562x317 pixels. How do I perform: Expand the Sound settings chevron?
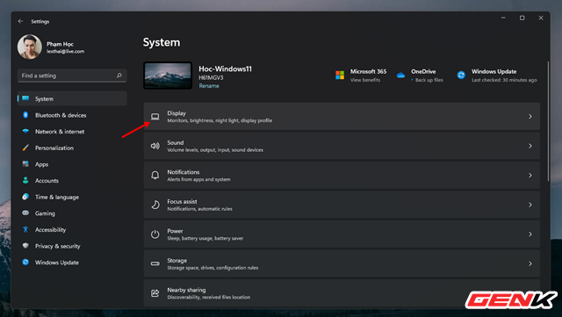tap(530, 146)
